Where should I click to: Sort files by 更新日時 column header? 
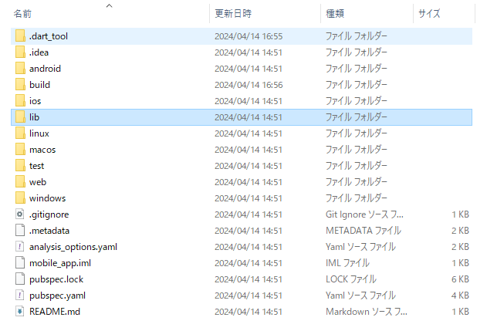point(232,13)
